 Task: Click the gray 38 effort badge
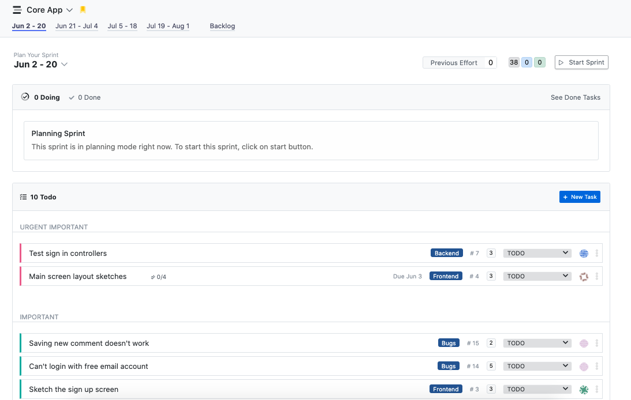(514, 62)
